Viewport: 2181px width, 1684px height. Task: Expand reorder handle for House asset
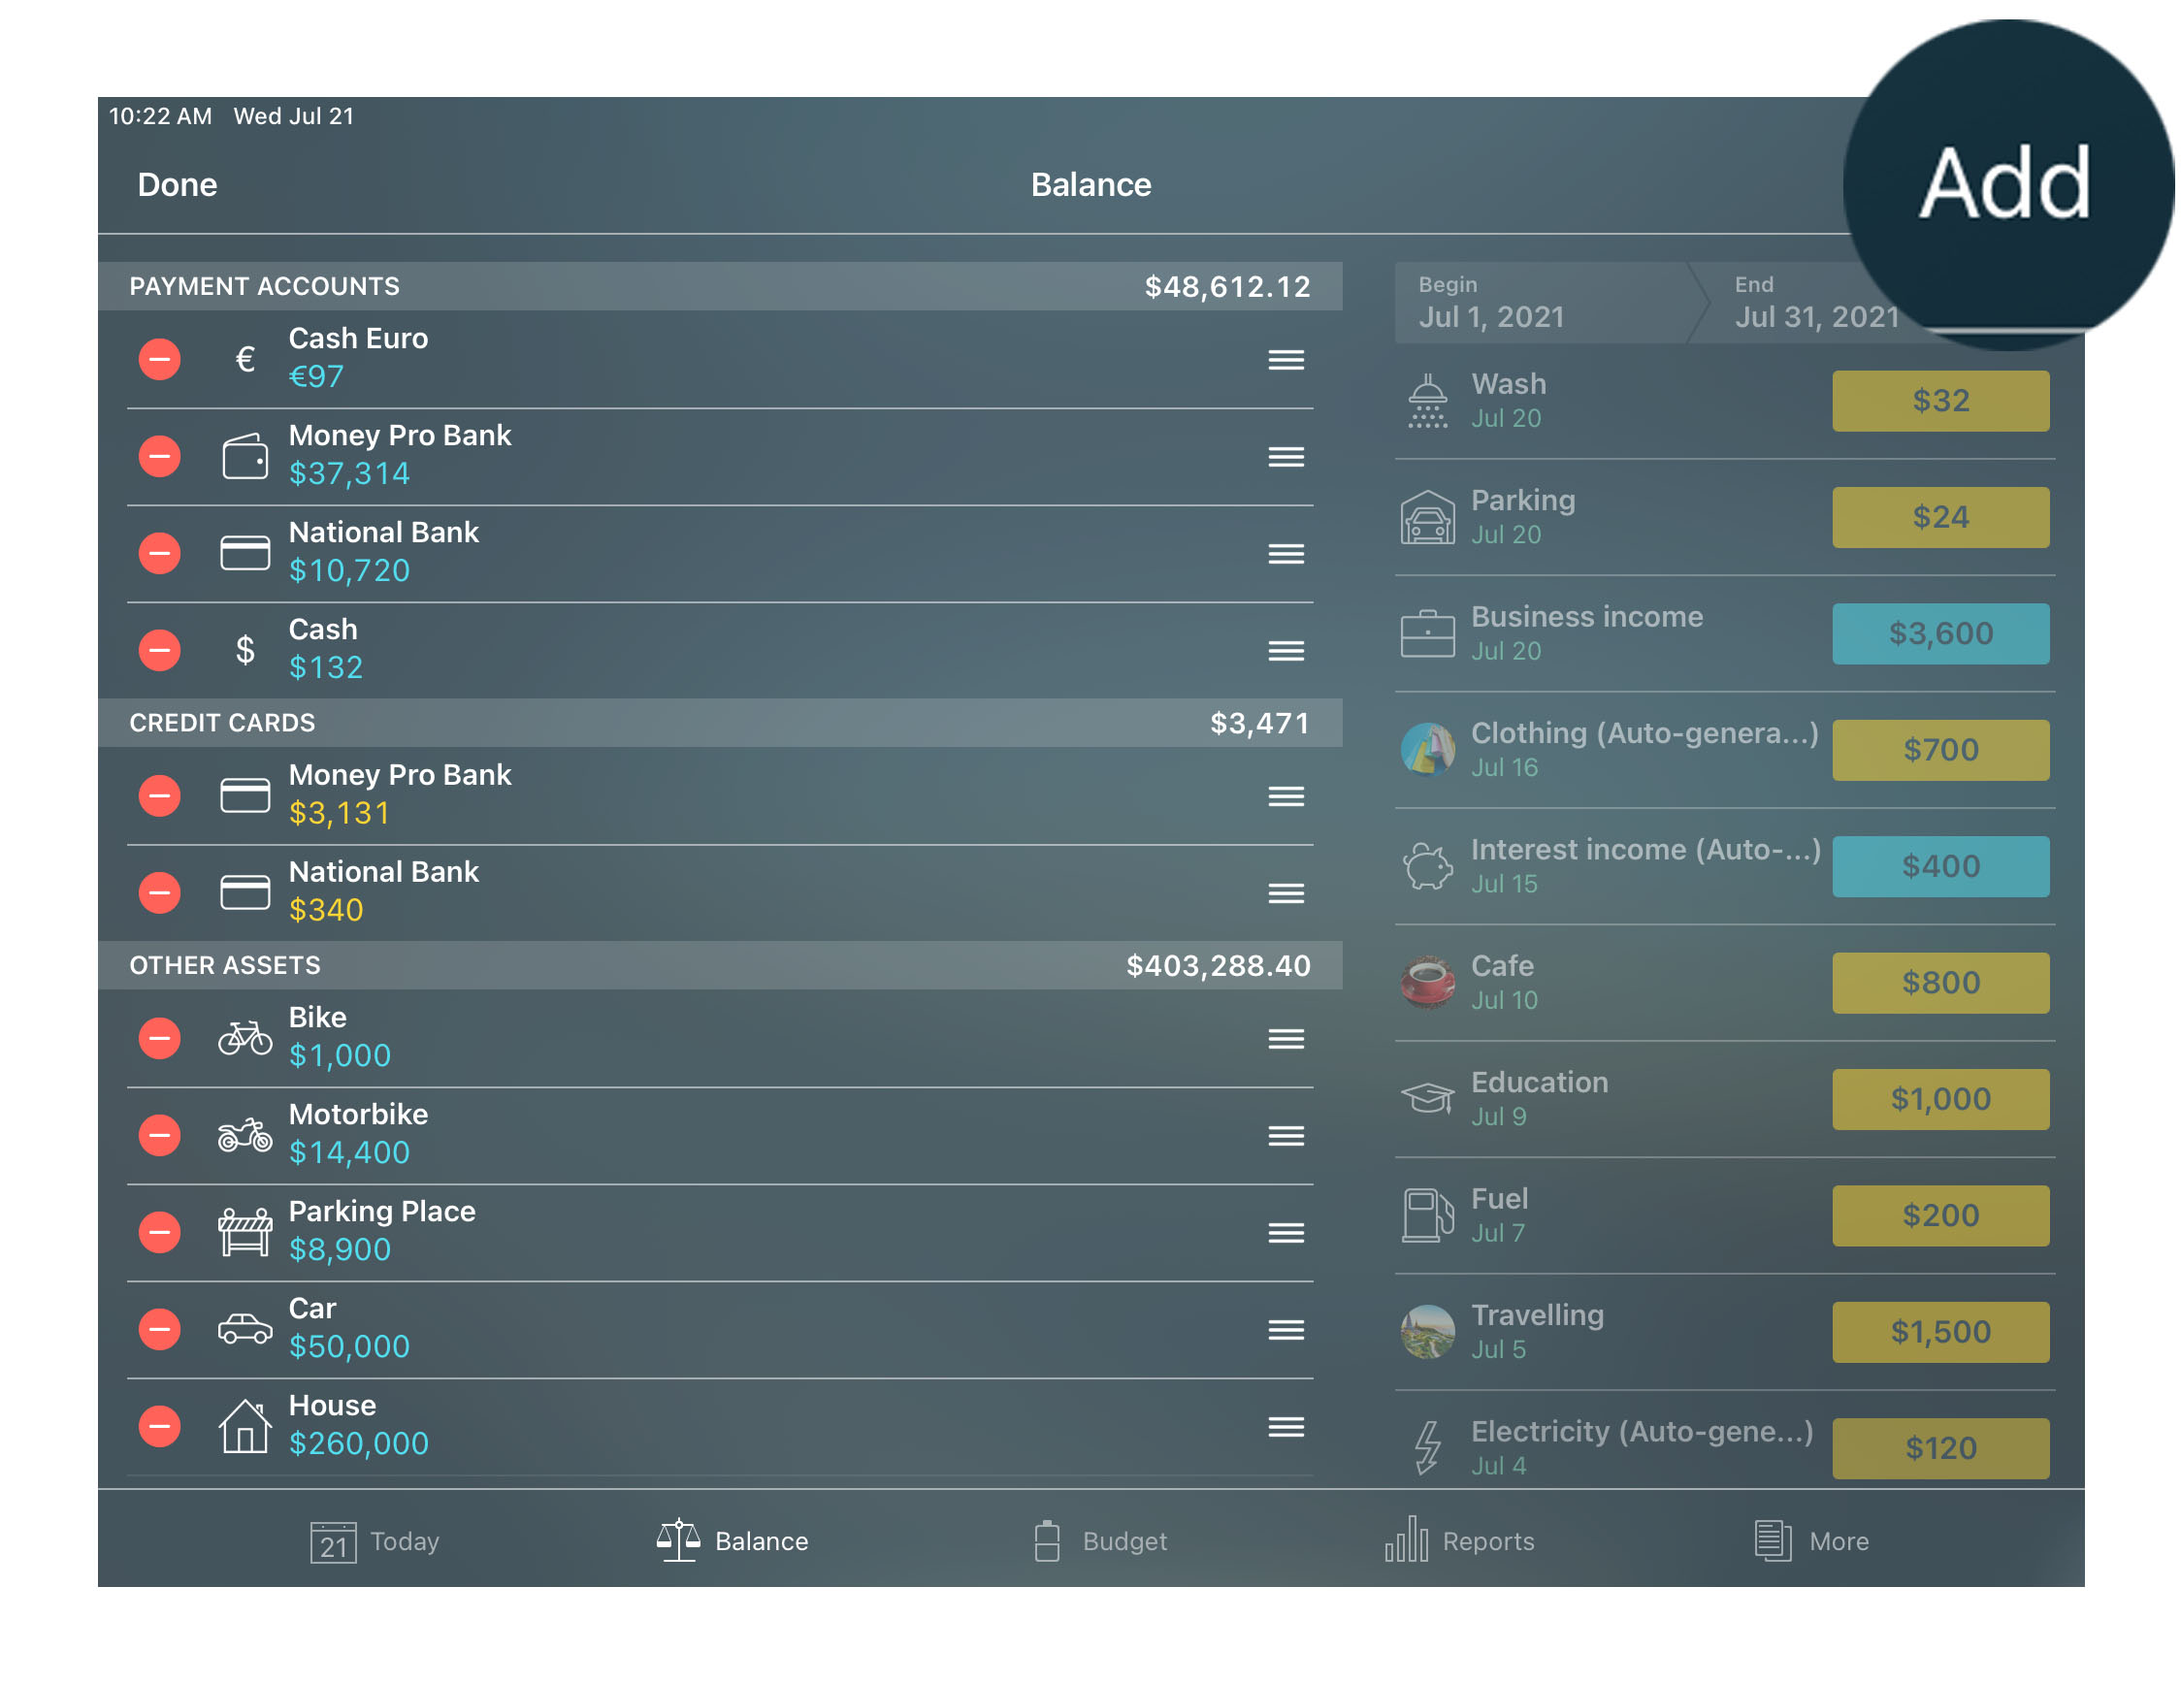tap(1286, 1426)
